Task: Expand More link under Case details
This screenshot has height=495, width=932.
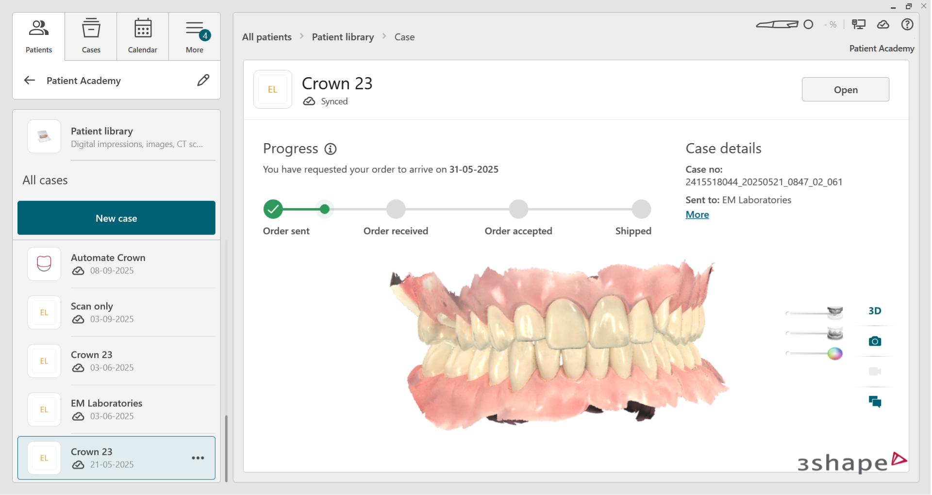Action: tap(697, 214)
